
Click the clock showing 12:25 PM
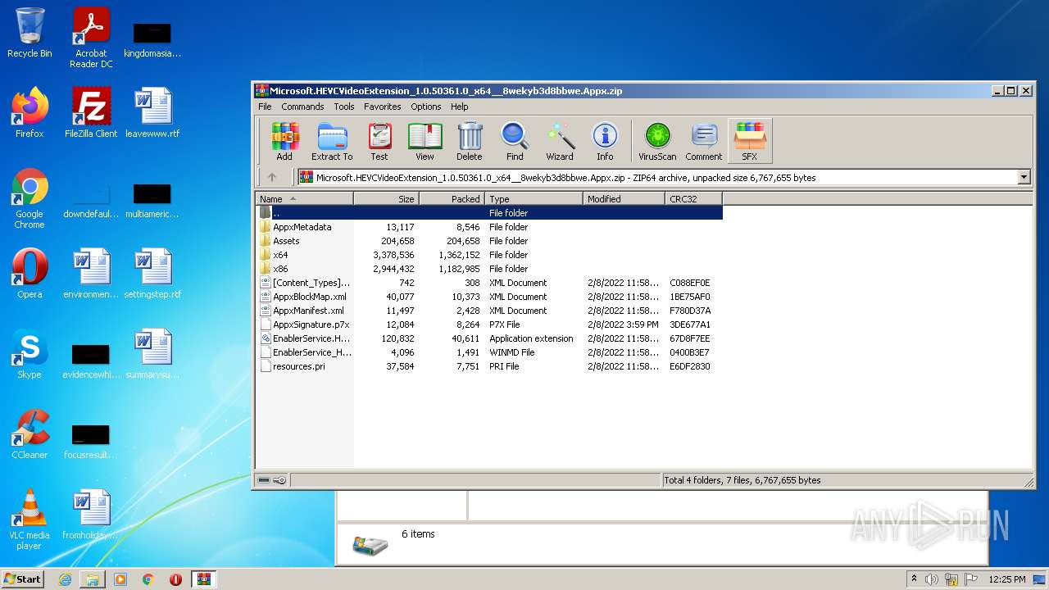pyautogui.click(x=1007, y=579)
